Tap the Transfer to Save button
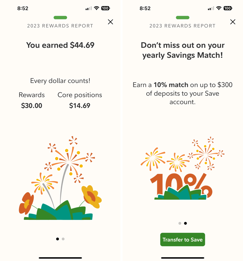 pyautogui.click(x=183, y=240)
